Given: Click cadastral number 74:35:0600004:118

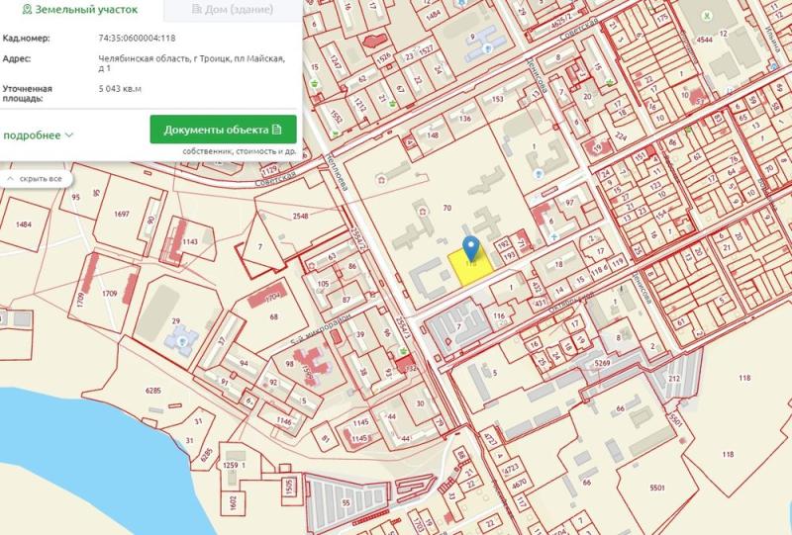Looking at the screenshot, I should pyautogui.click(x=137, y=38).
